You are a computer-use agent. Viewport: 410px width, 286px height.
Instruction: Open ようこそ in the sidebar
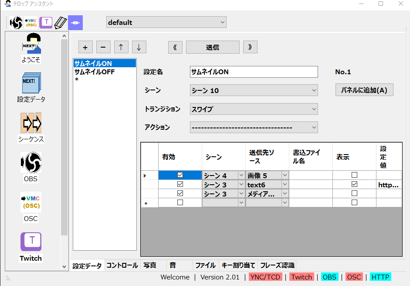(x=31, y=47)
